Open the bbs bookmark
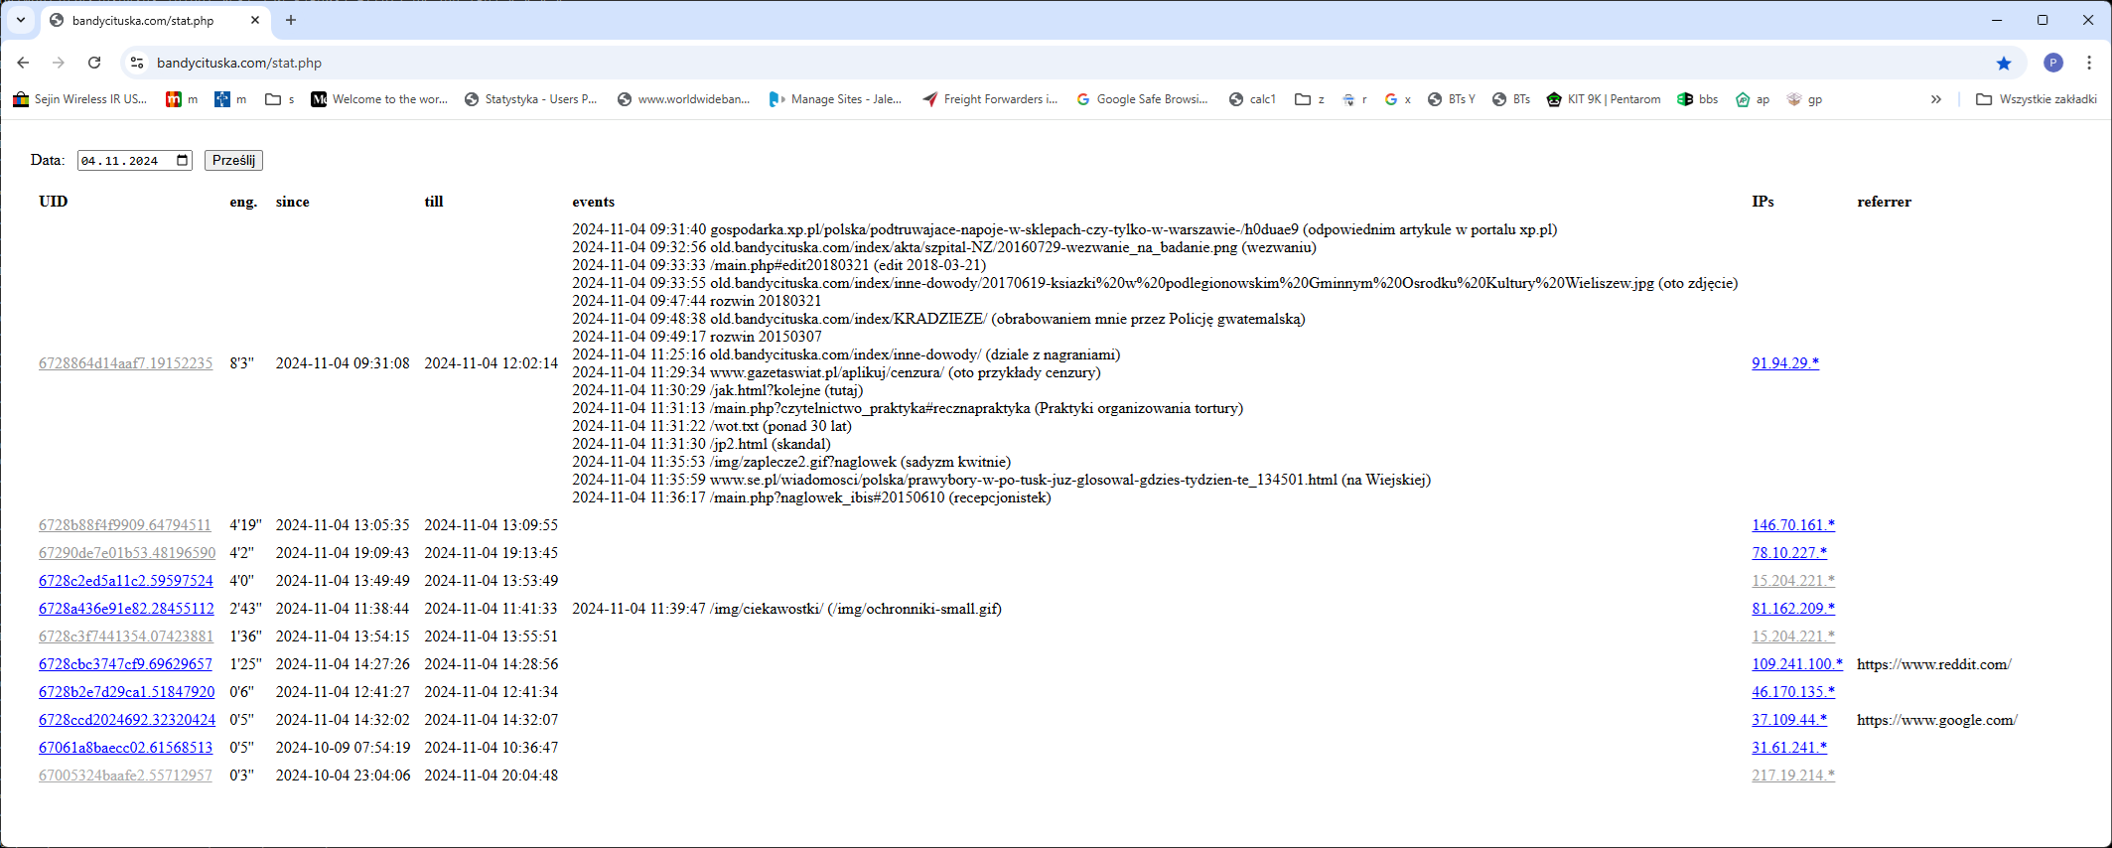This screenshot has height=848, width=2112. (1698, 99)
